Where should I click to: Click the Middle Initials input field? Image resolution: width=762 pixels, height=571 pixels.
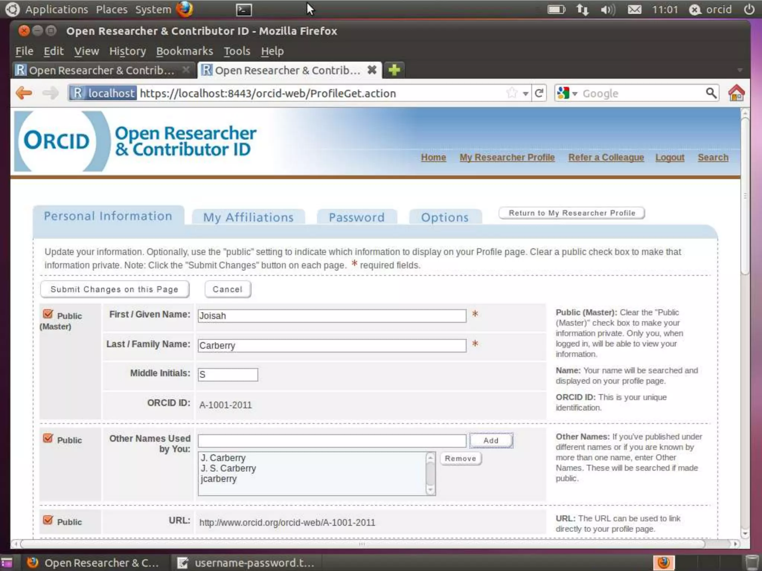tap(228, 374)
